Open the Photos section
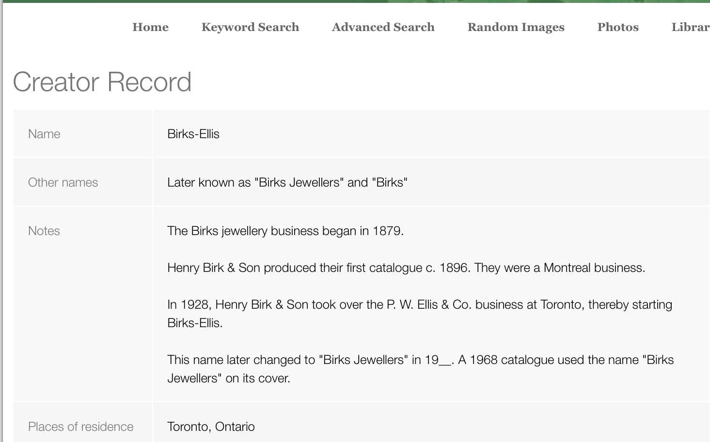The width and height of the screenshot is (710, 442). pos(617,27)
